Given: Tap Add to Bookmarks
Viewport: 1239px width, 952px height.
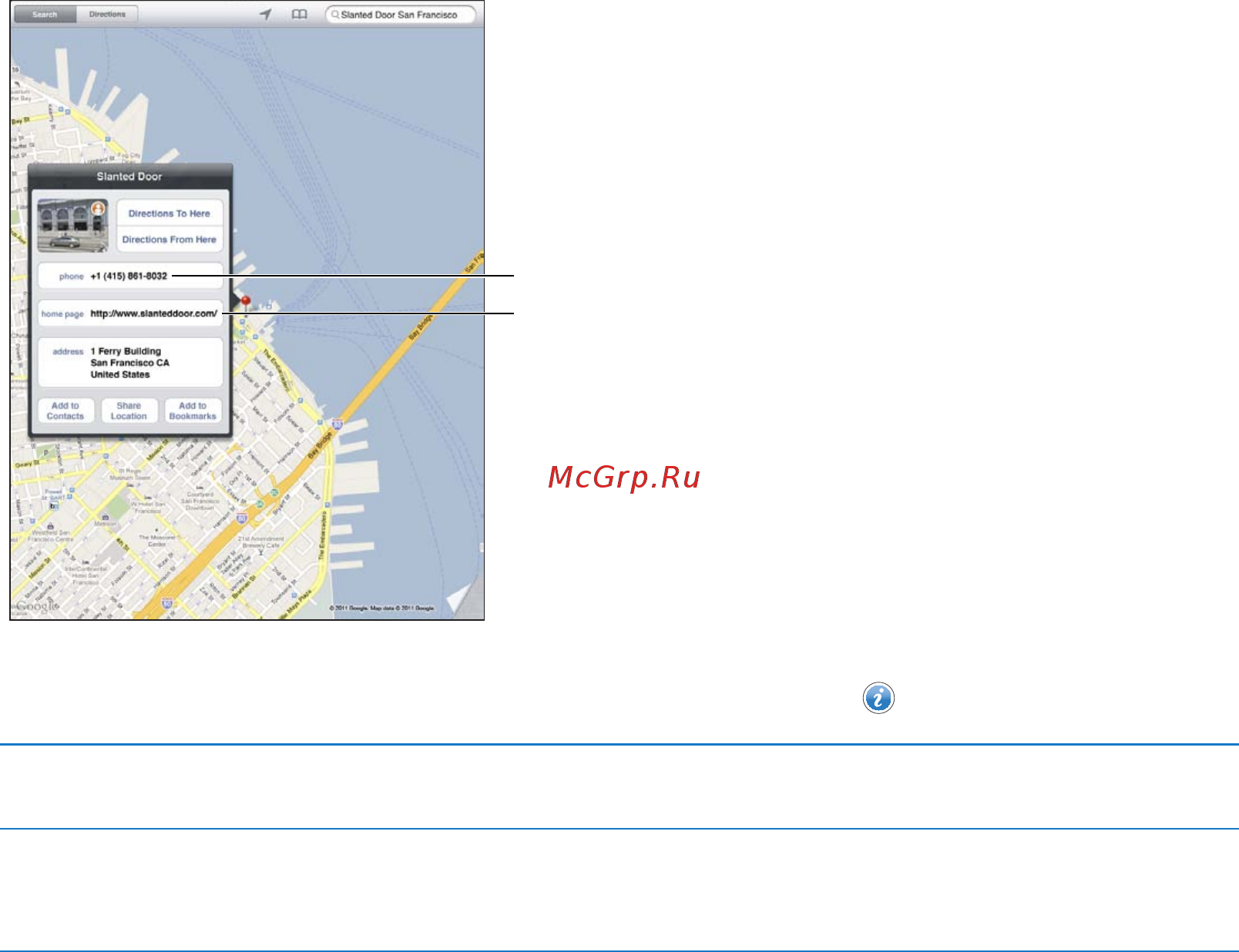Looking at the screenshot, I should 193,411.
